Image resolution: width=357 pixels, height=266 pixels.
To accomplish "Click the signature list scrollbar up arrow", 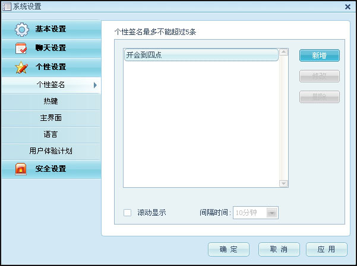I will pyautogui.click(x=284, y=53).
